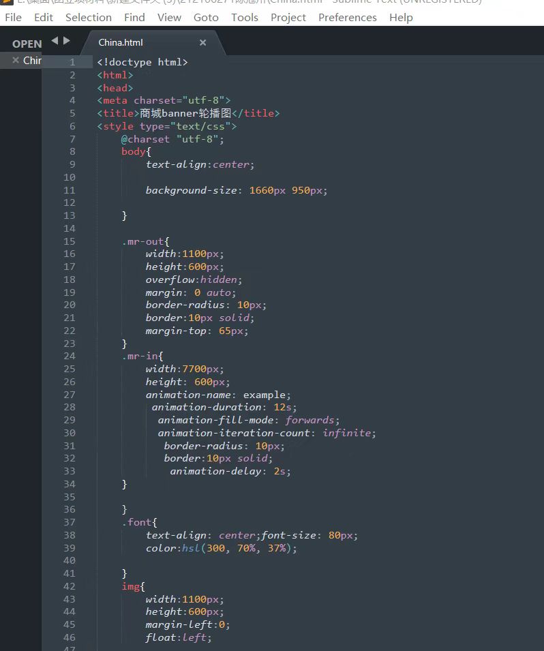Click the title 商城banner轮播图 line
Image resolution: width=544 pixels, height=651 pixels.
(x=188, y=113)
